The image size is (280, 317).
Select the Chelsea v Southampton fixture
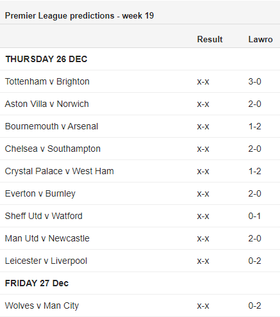53,149
